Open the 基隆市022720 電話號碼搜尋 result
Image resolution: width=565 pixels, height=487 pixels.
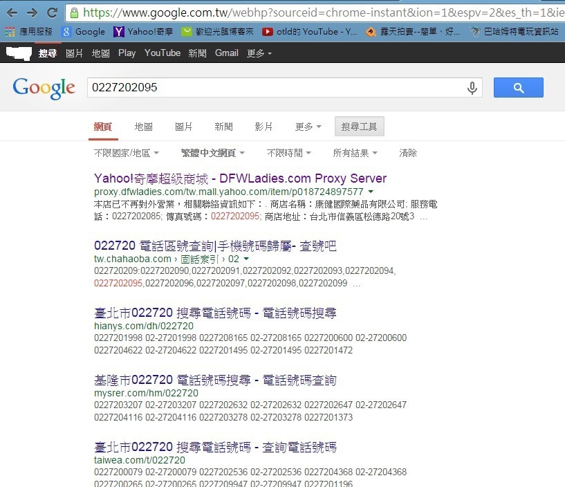[215, 380]
